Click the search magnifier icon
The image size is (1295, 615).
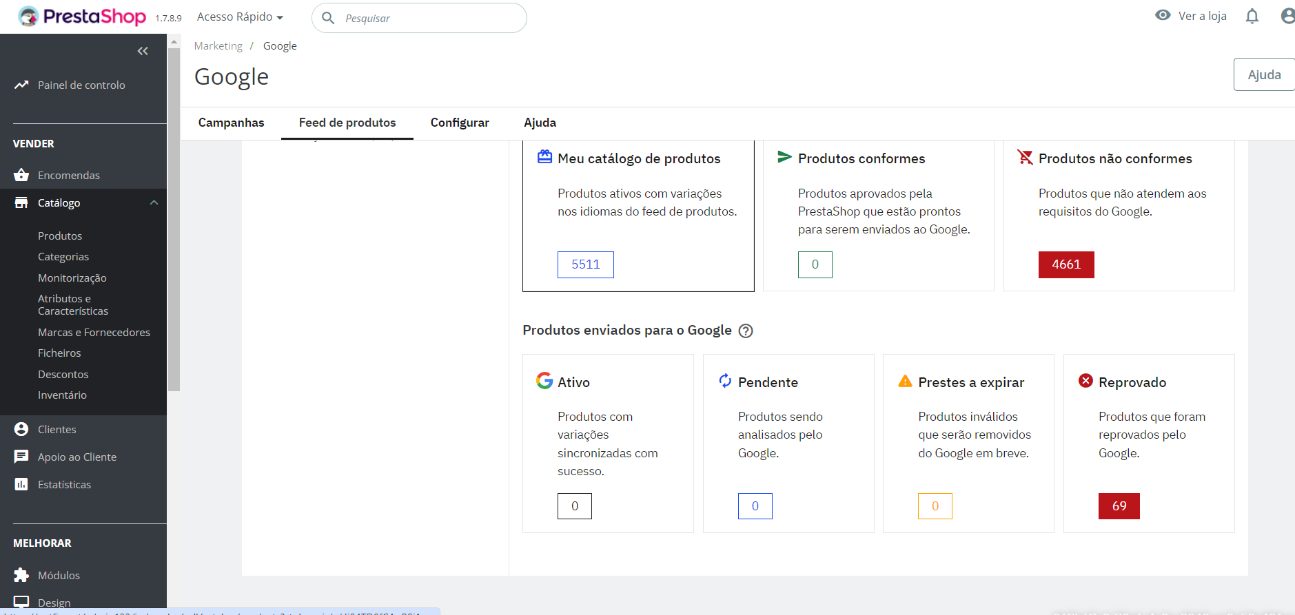click(328, 18)
